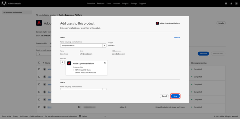
Task: Check the box for the Akh user row
Action: coord(39,69)
